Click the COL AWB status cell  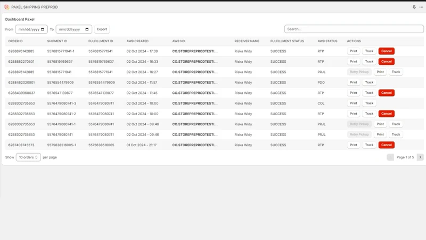pos(321,103)
